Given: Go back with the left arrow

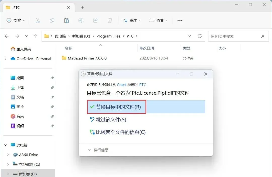Looking at the screenshot, I should 7,36.
